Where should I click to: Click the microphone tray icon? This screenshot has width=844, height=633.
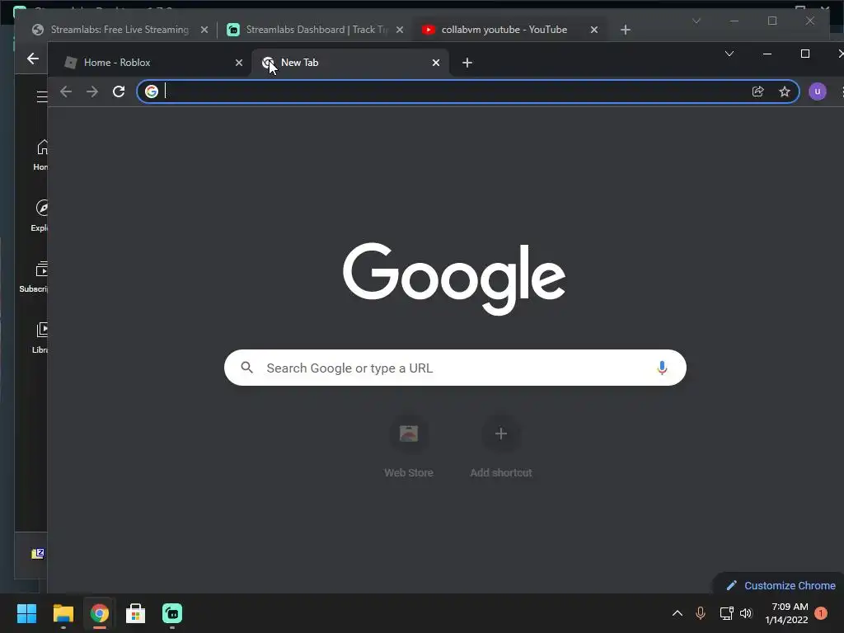701,613
